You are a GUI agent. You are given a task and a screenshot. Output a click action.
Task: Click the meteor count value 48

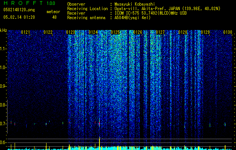click(x=54, y=17)
